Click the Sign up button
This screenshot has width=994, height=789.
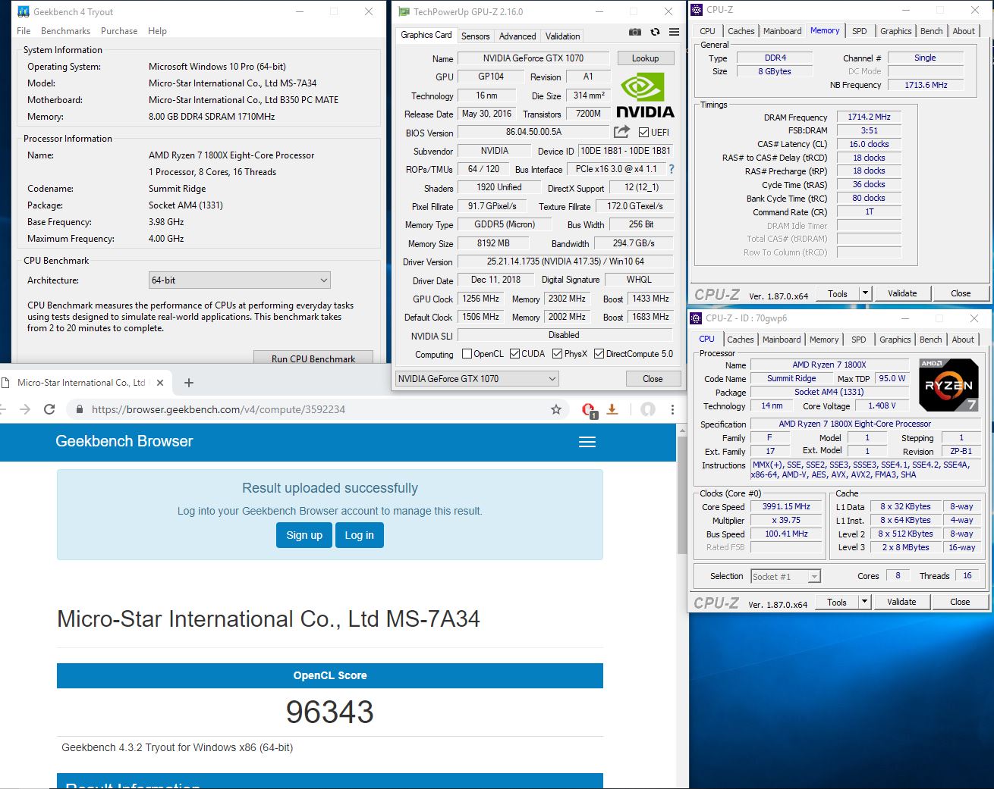pyautogui.click(x=304, y=535)
